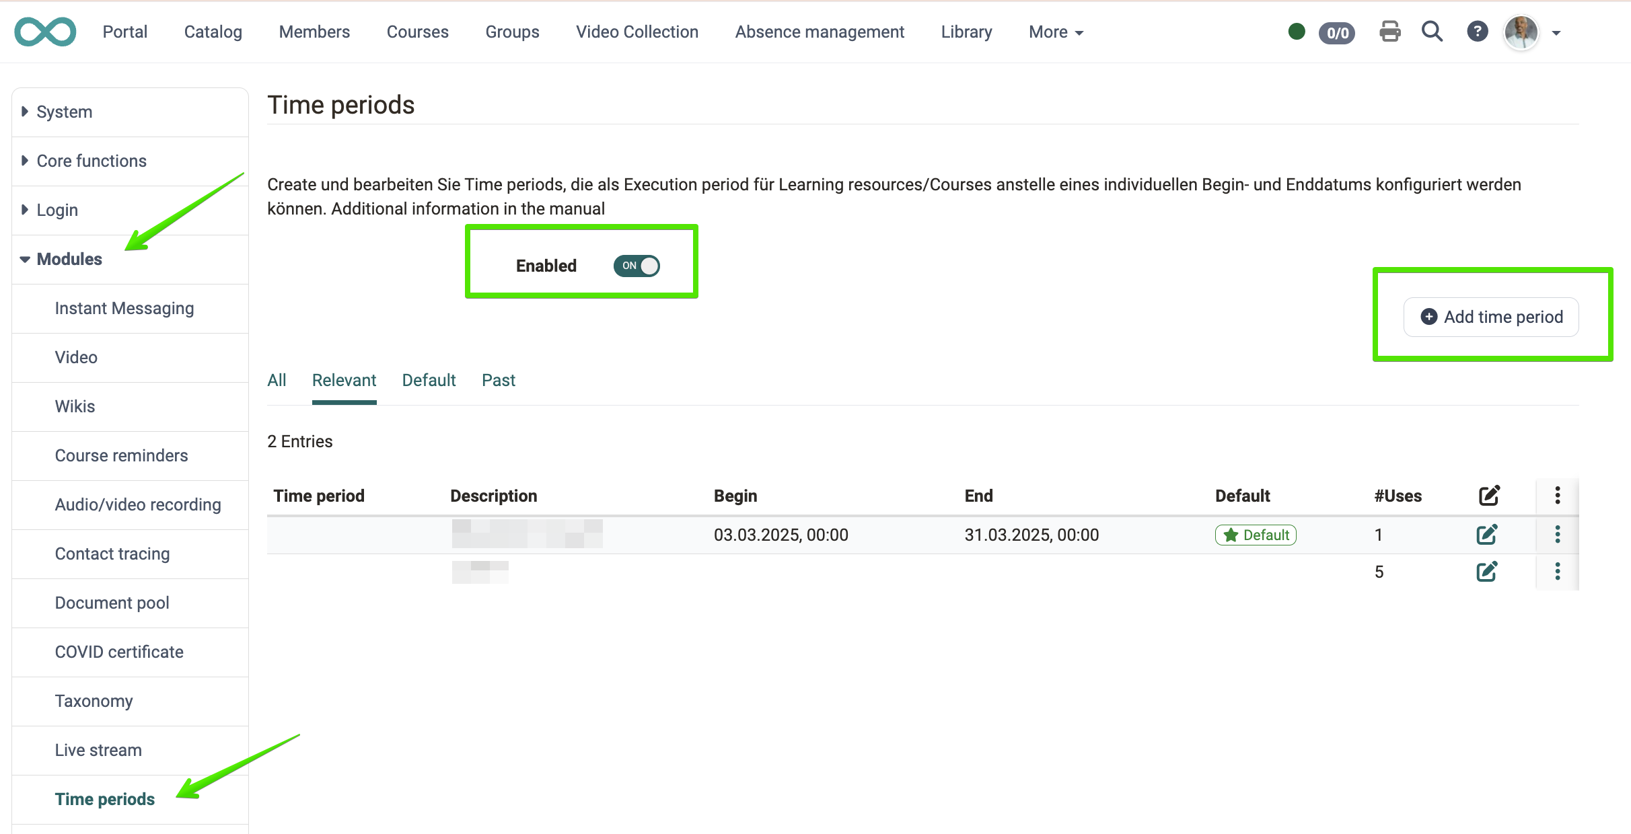This screenshot has width=1631, height=834.
Task: Click Add time period button
Action: tap(1491, 317)
